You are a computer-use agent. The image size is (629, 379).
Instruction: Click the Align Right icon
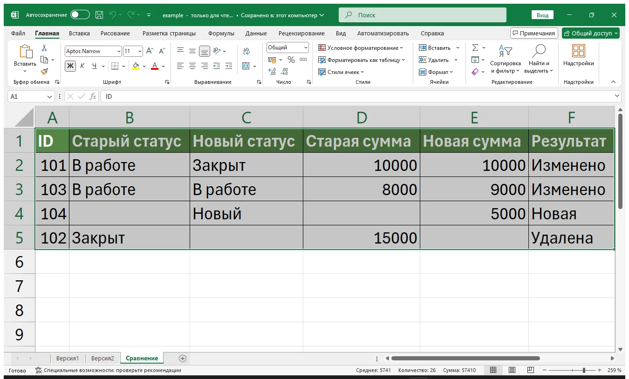coord(205,66)
